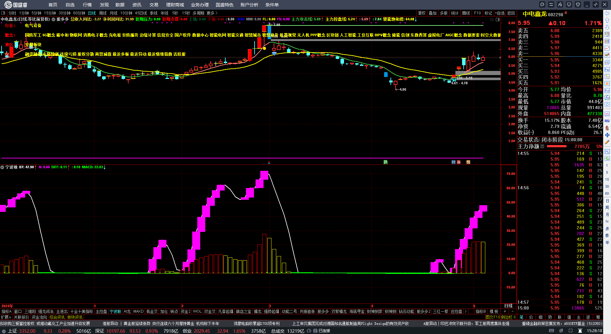Toggle the circle icon after main chart title
Image resolution: width=611 pixels, height=334 pixels.
click(53, 19)
